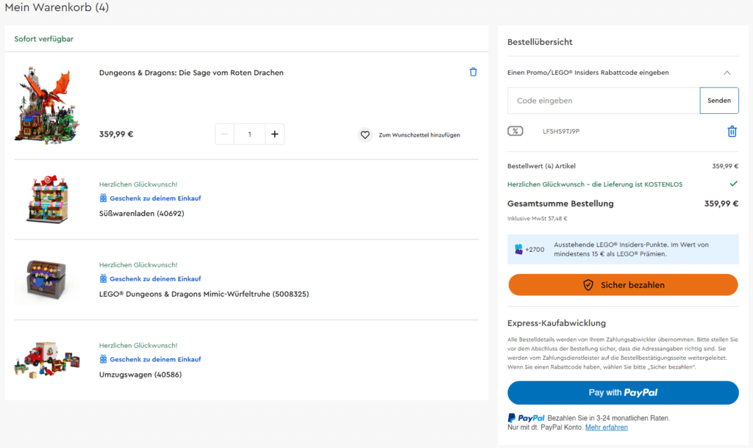
Task: Click the +2700 points value
Action: pos(535,250)
